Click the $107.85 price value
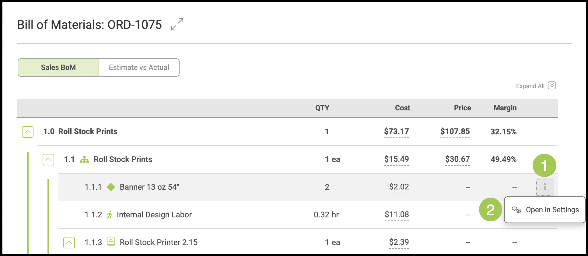Viewport: 588px width, 256px height. [x=455, y=132]
